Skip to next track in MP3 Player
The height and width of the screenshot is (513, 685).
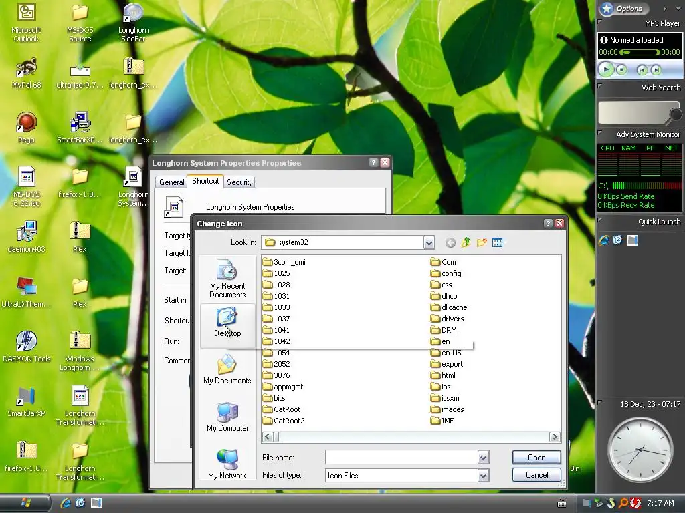656,69
